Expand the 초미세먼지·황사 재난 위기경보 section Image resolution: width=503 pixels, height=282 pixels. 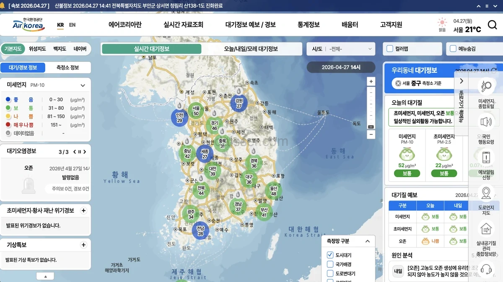click(x=83, y=211)
